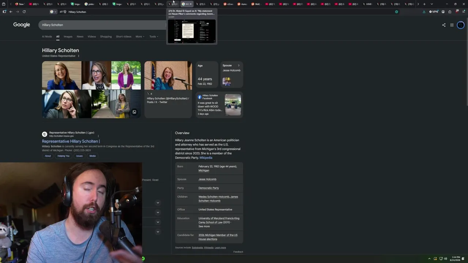The height and width of the screenshot is (263, 468).
Task: Open the purple-jacket outdoor photo thumbnail
Action: pyautogui.click(x=126, y=75)
